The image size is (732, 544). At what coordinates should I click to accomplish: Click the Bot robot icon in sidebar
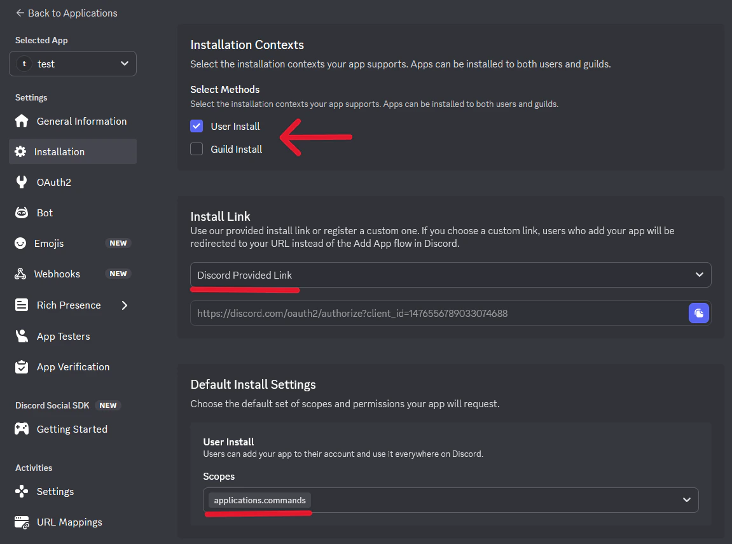[x=22, y=213]
